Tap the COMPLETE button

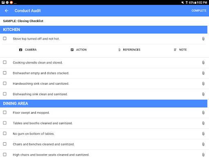pos(199,11)
